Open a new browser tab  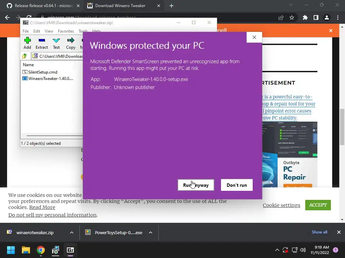pyautogui.click(x=171, y=6)
